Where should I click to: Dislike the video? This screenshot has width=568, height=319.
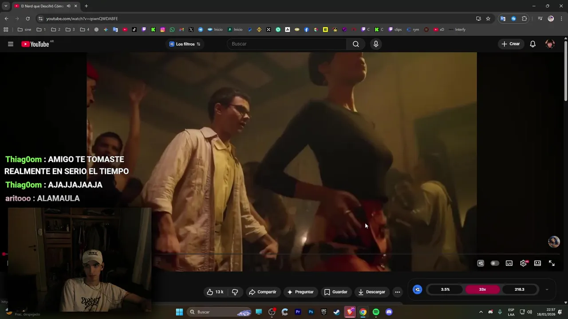tap(235, 292)
